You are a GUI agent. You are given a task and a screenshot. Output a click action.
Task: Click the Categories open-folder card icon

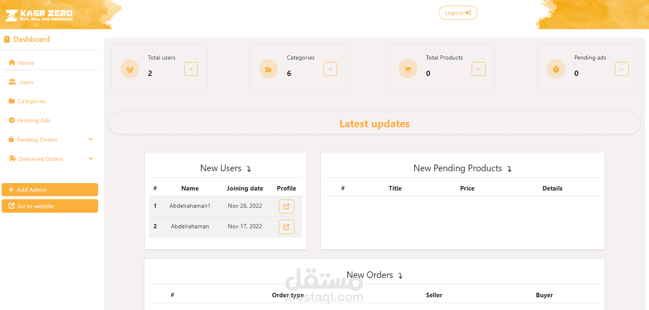(268, 69)
